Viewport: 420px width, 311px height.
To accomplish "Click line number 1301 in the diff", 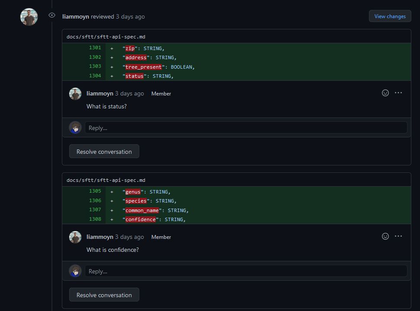I will [95, 48].
